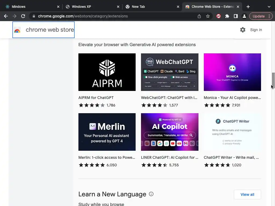The height and width of the screenshot is (206, 275).
Task: Close the New Tab tab
Action: [178, 7]
